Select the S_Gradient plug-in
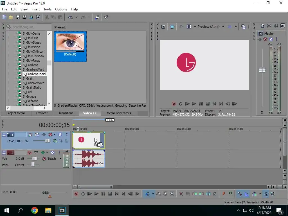The image size is (288, 216). tap(30, 65)
